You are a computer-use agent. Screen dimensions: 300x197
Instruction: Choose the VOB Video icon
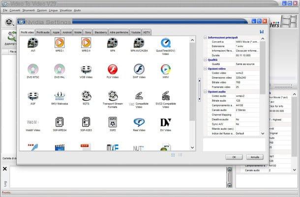click(86, 69)
